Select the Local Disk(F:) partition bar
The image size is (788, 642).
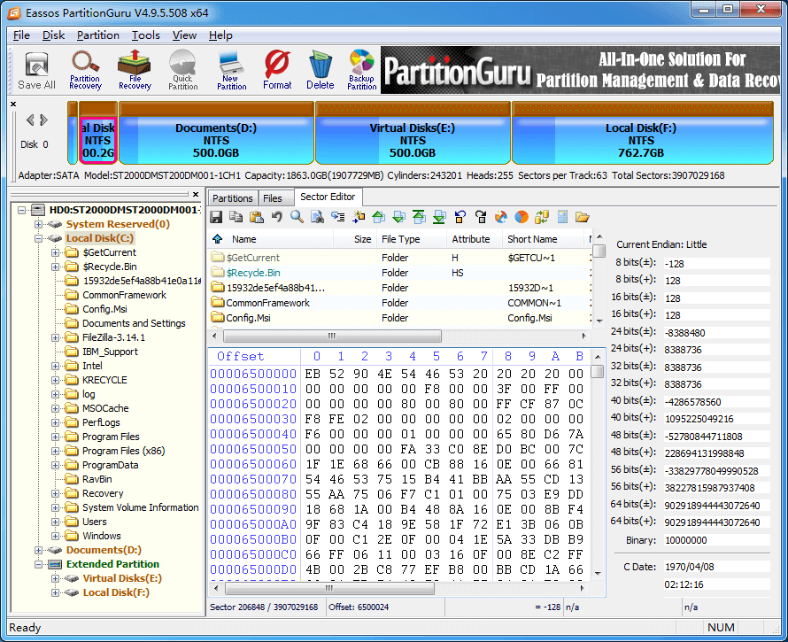pyautogui.click(x=642, y=133)
